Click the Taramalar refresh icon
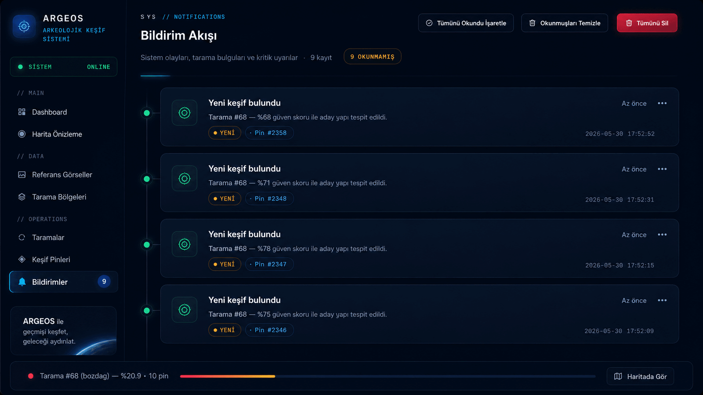Viewport: 703px width, 395px height. pos(22,237)
